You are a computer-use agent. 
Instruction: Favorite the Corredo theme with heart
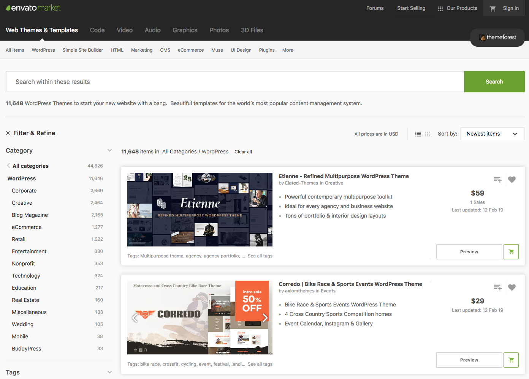point(512,287)
